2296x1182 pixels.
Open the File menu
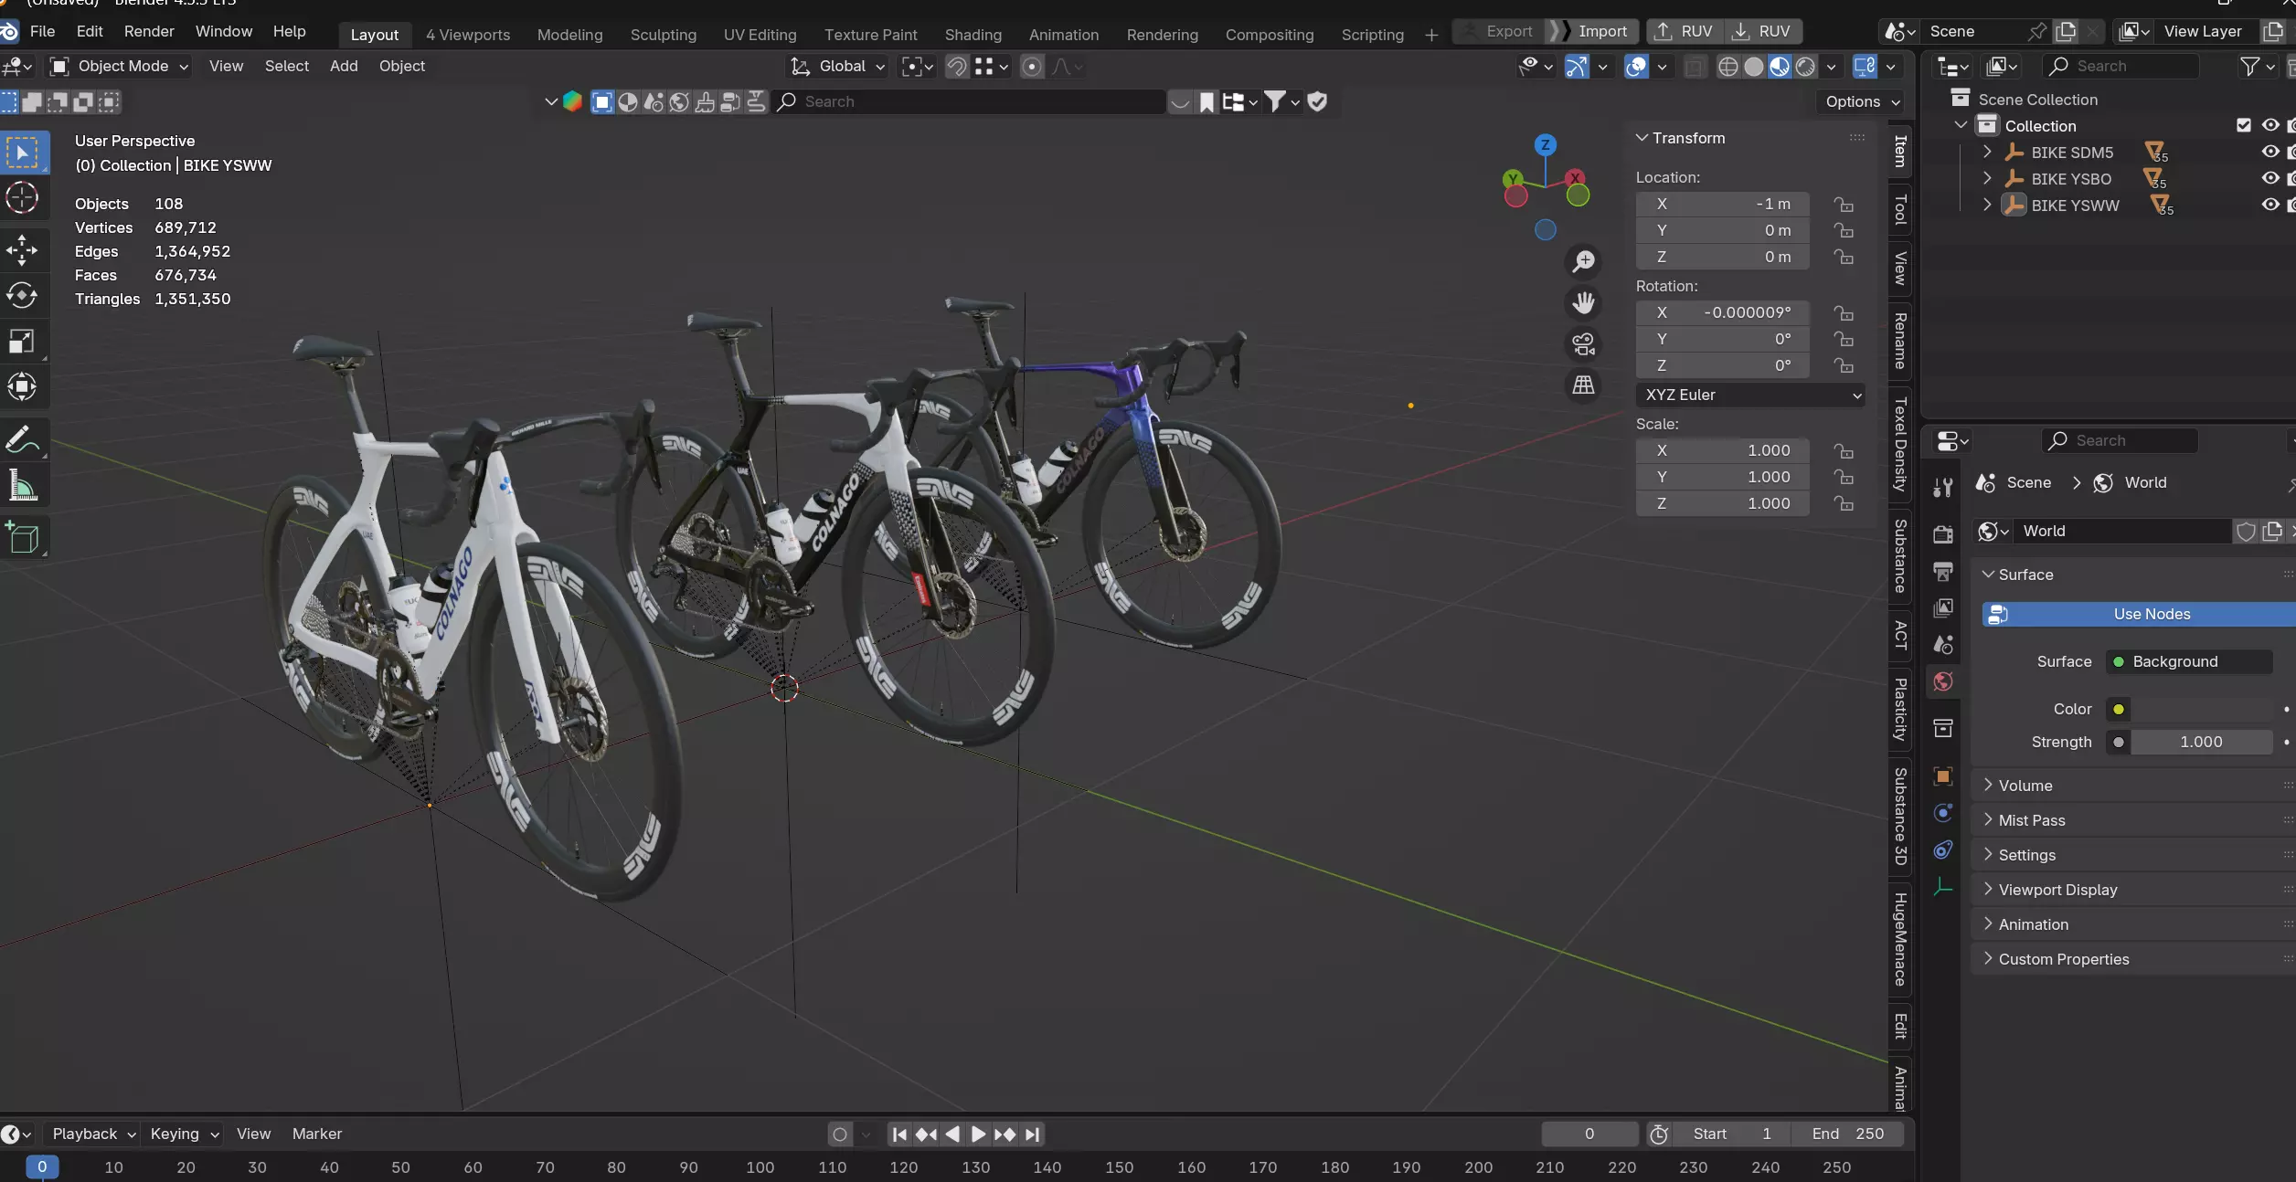pos(42,31)
